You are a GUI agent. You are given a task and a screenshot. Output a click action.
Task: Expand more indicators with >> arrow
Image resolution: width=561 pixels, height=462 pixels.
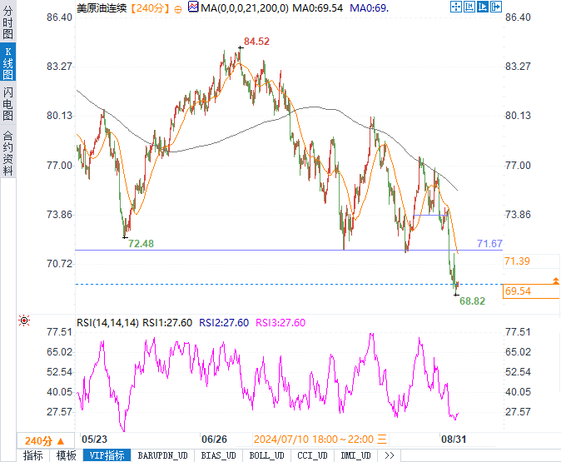tap(390, 455)
